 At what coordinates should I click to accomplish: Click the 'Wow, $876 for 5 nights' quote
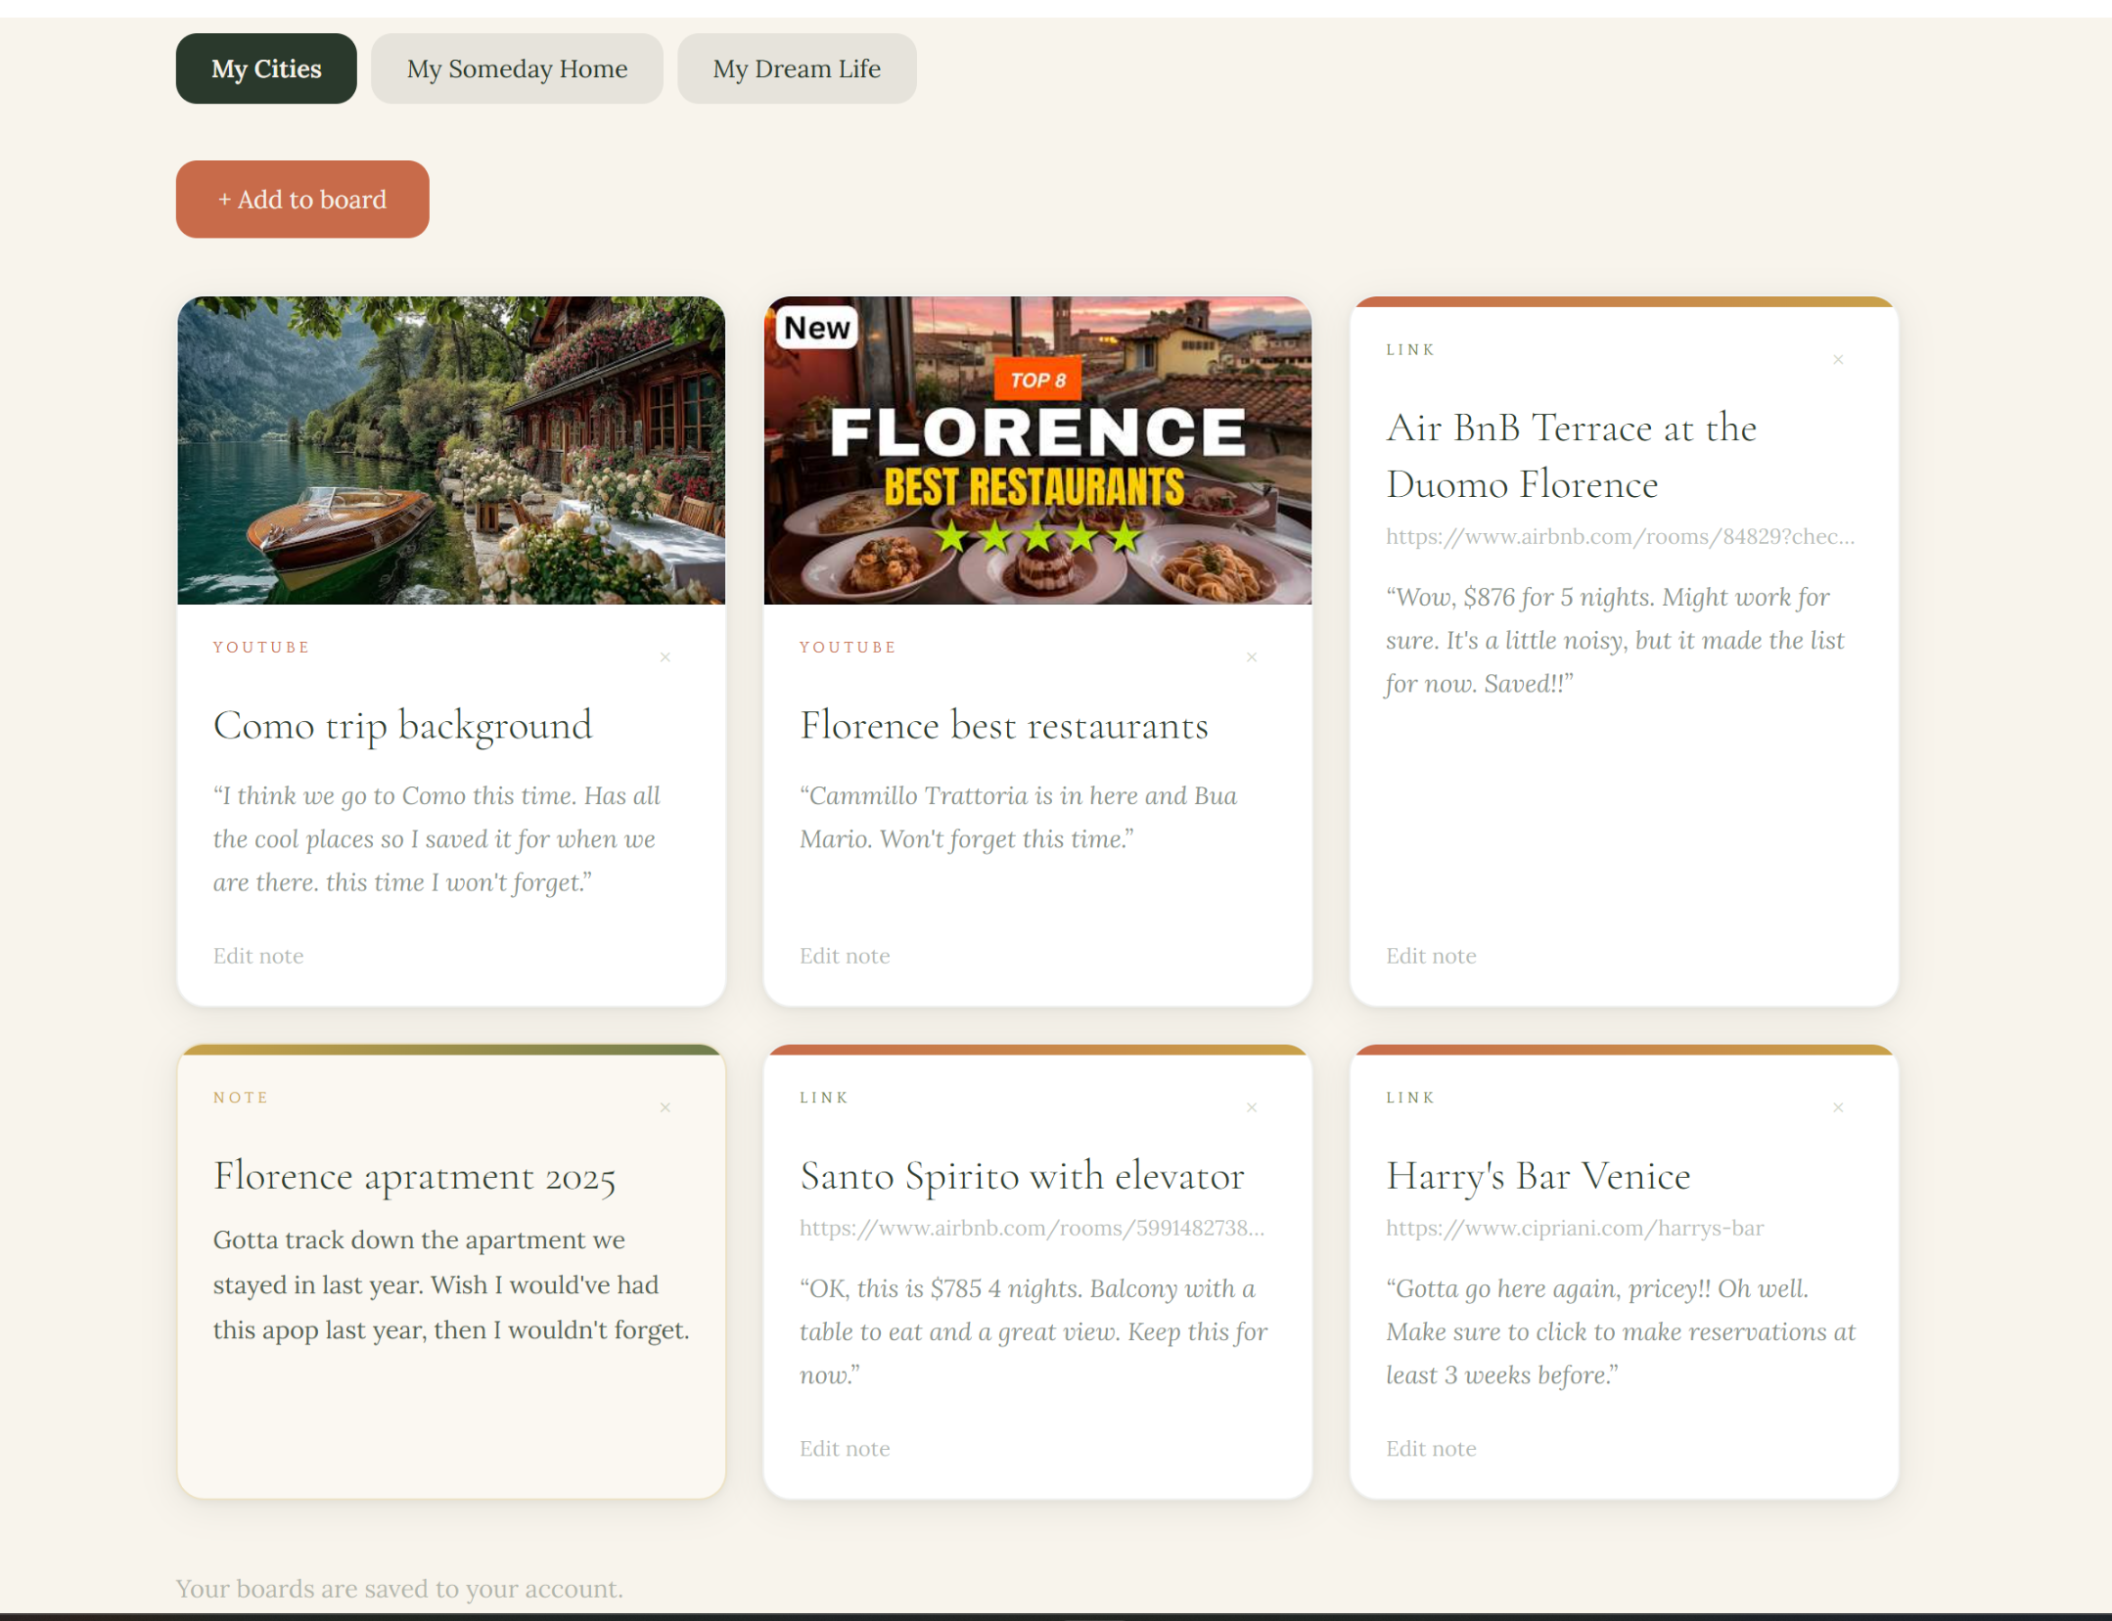point(1615,640)
